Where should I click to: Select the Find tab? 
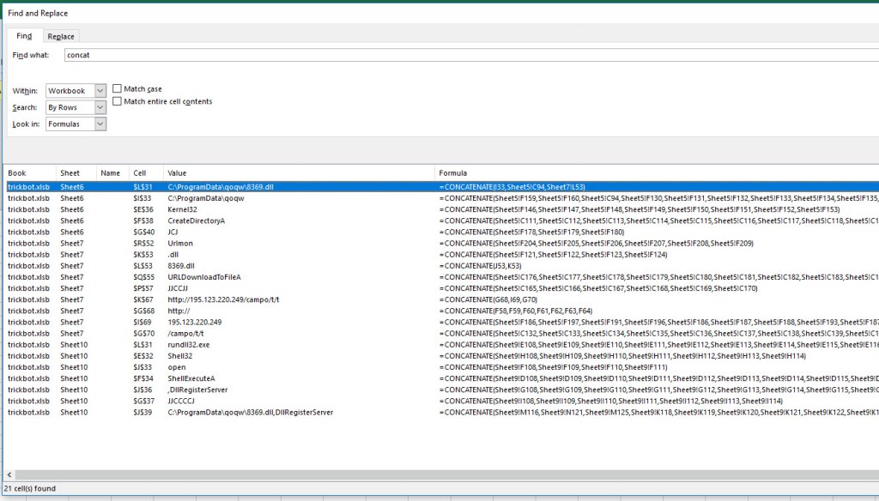(x=24, y=36)
